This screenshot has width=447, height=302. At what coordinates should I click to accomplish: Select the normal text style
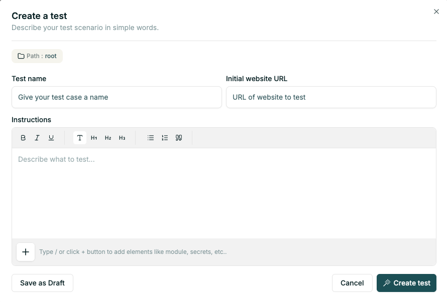pos(79,138)
